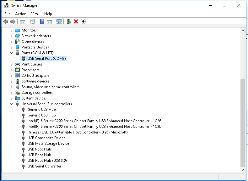Click the show/hide console tree icon

[23, 22]
